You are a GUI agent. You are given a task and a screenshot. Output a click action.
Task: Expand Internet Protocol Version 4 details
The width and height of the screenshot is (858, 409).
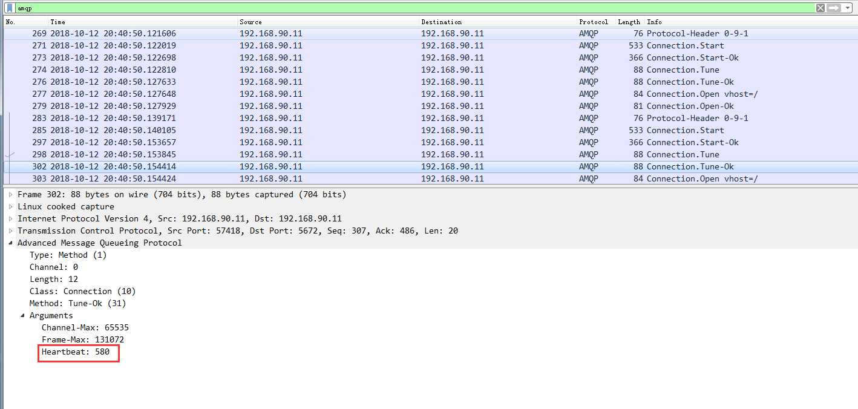point(10,219)
